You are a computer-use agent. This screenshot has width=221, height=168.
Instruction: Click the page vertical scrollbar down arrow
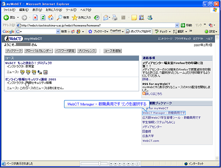[217, 158]
